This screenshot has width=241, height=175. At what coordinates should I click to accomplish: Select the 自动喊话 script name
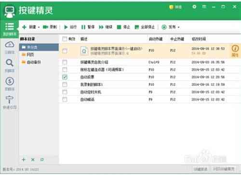(87, 99)
